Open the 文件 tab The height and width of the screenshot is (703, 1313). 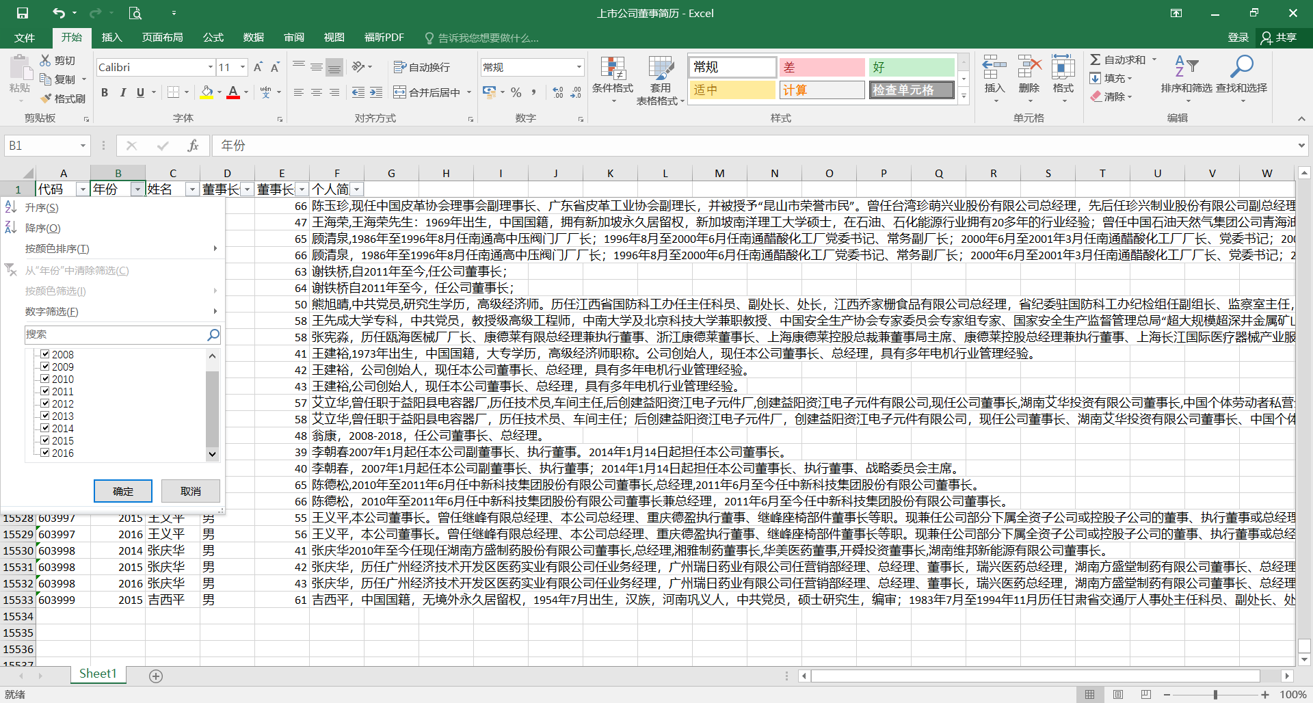25,38
